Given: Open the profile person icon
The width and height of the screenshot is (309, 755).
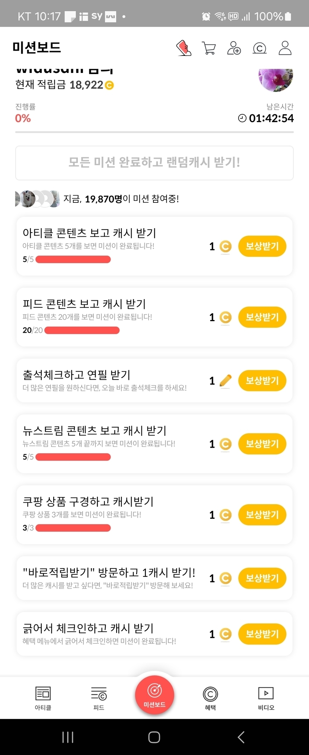Looking at the screenshot, I should pos(285,48).
